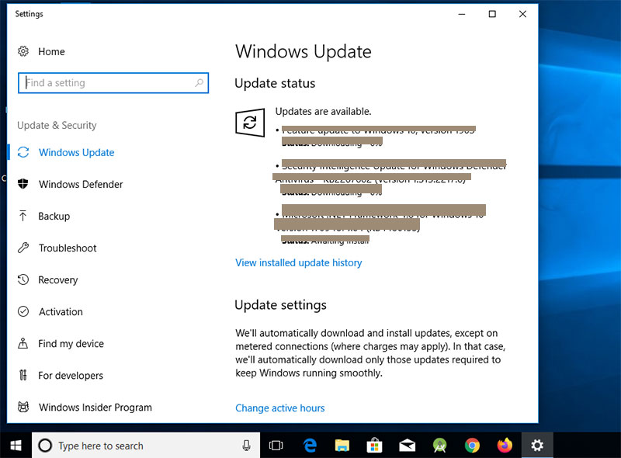Click the Activation checkmark circle icon

point(23,311)
